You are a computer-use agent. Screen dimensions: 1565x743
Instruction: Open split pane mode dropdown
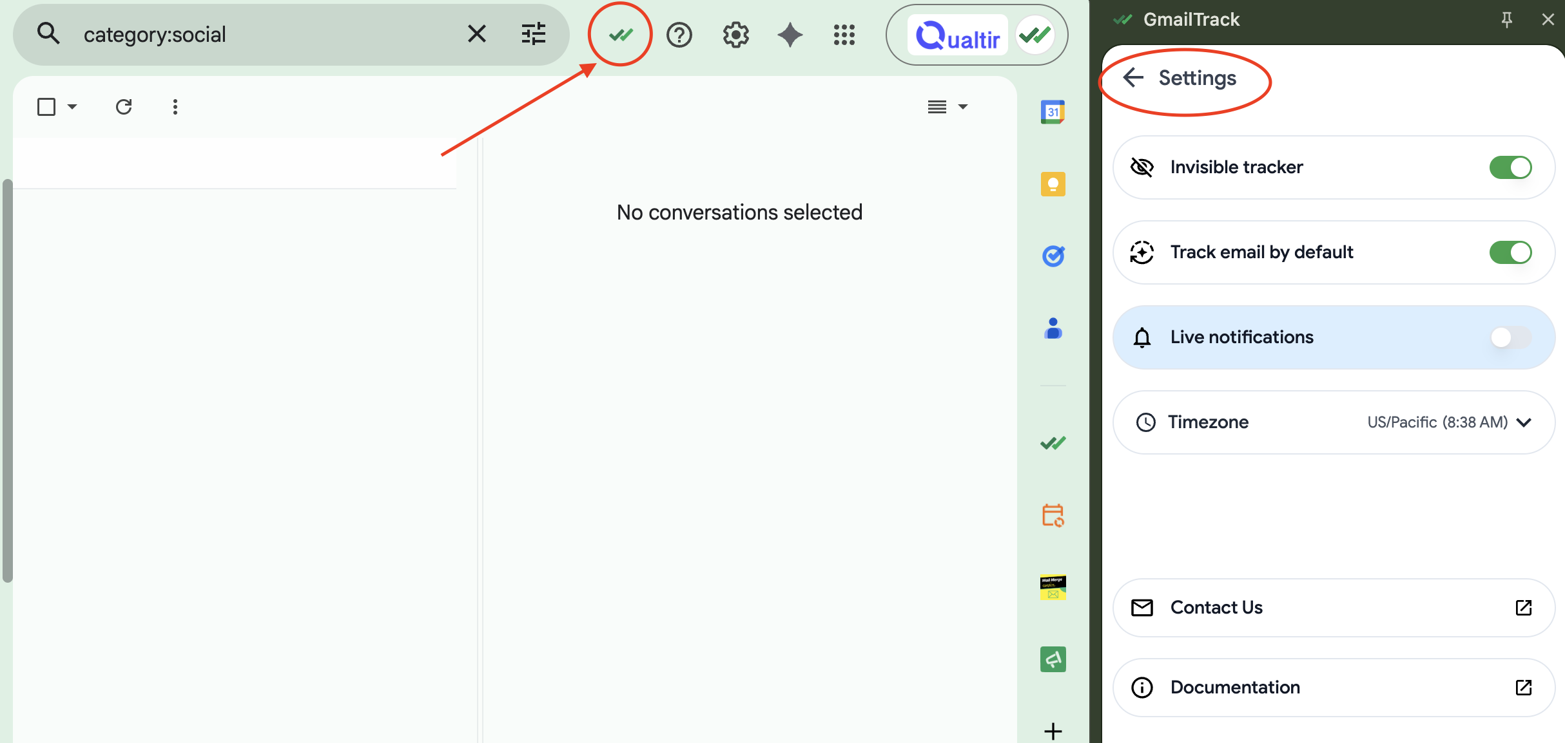click(x=962, y=107)
